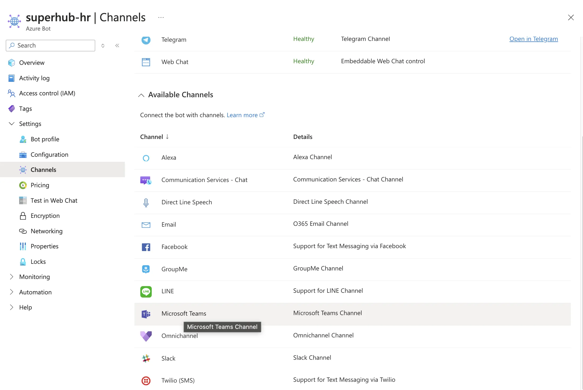Screen dimensions: 583x390
Task: Click the Direct Line Speech microphone icon
Action: click(146, 202)
